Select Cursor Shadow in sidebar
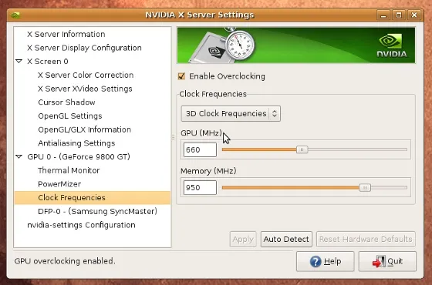 tap(66, 102)
